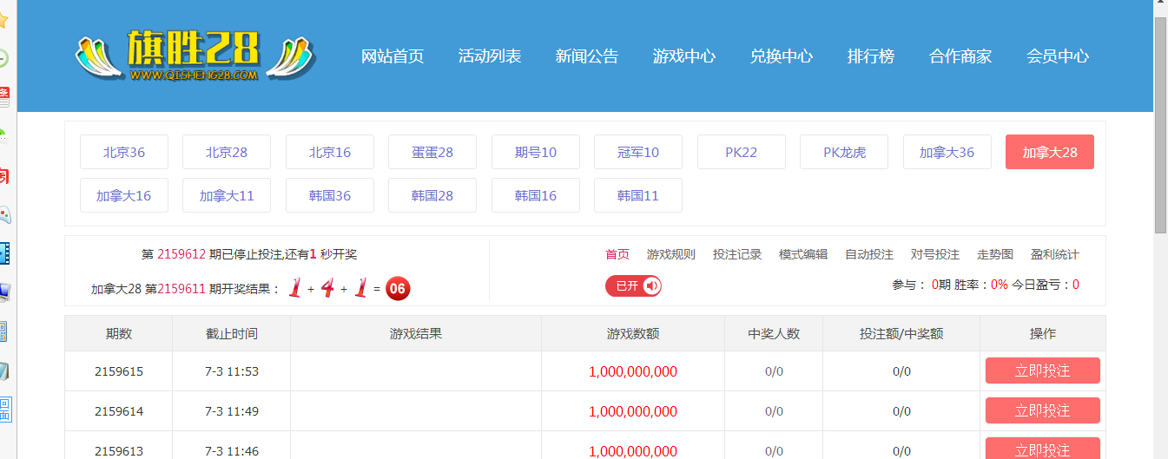Choose the 加拿大11 game
The height and width of the screenshot is (459, 1168).
coord(227,195)
